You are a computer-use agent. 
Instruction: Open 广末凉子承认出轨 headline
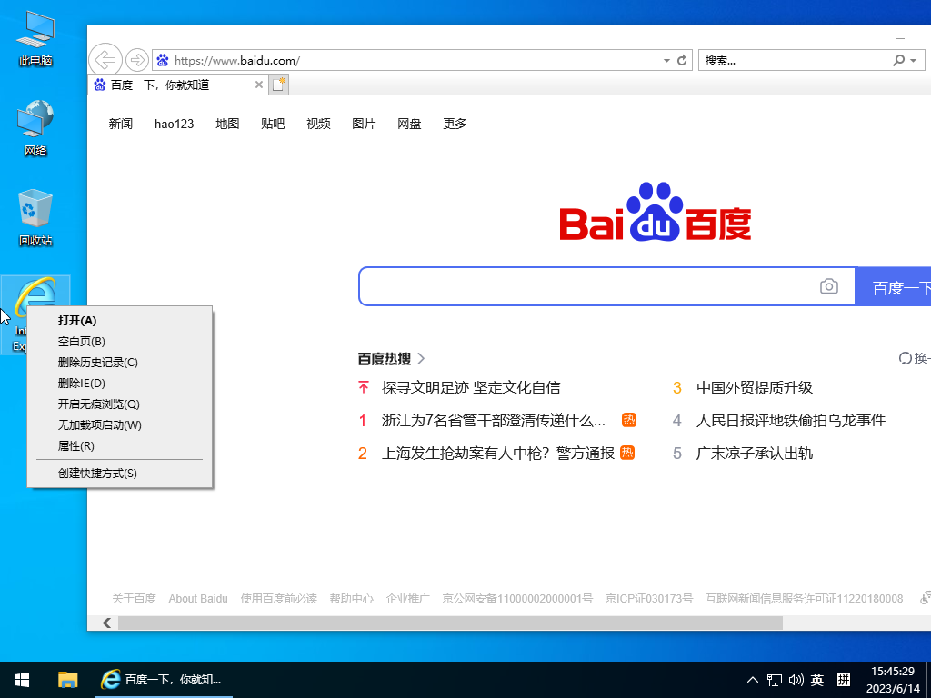click(x=754, y=453)
